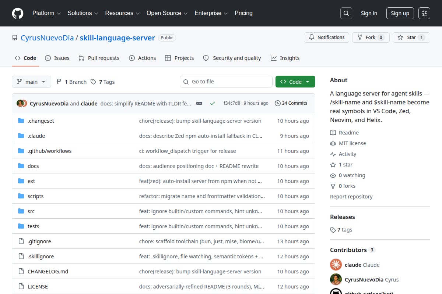Viewport: 442px width, 294px height.
Task: Expand the commit message ellipsis button
Action: point(199,103)
